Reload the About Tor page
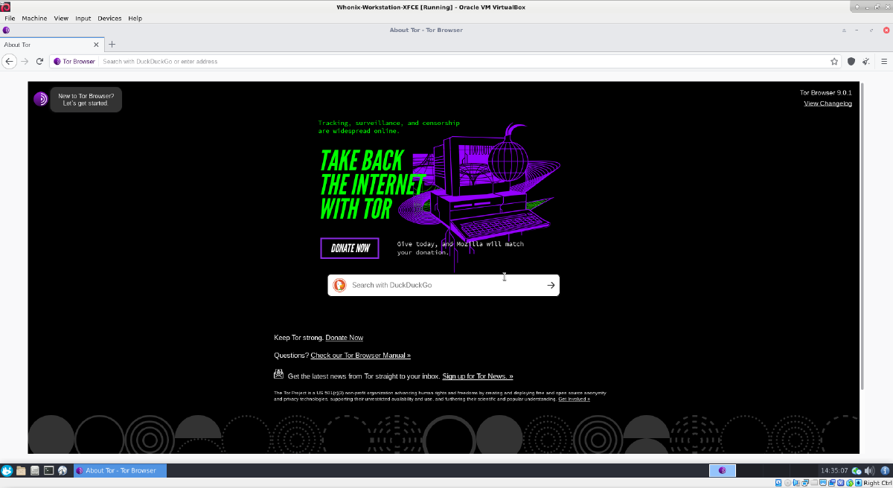Screen dimensions: 893x488 point(39,61)
